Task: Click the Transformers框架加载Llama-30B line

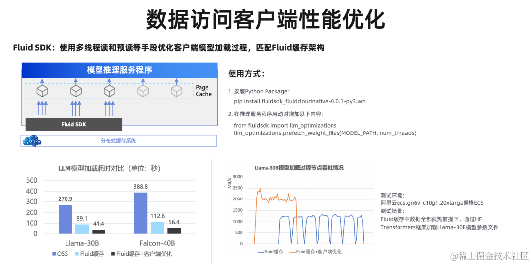Action: coord(439,227)
